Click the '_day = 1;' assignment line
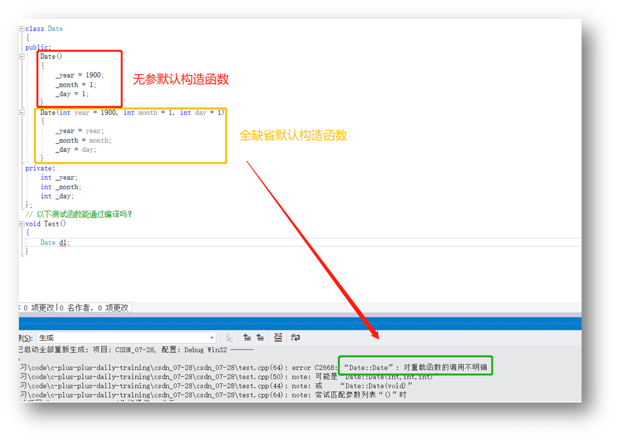620x441 pixels. click(72, 94)
